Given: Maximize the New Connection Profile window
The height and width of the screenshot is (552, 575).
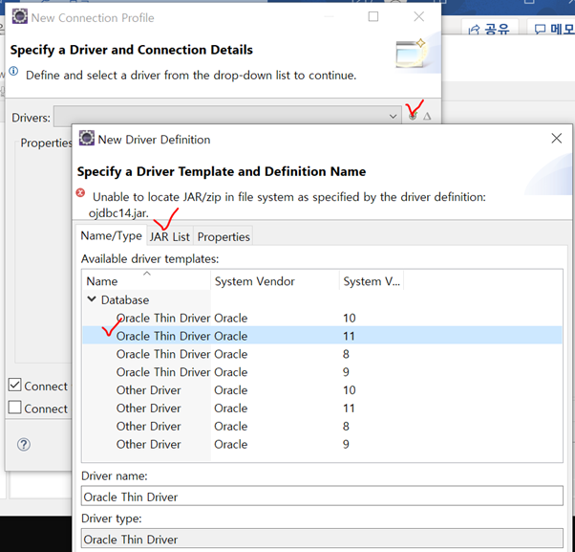Looking at the screenshot, I should click(373, 16).
